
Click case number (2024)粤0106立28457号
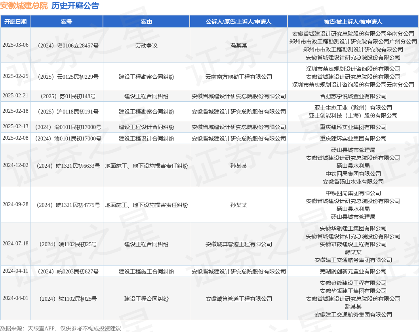point(67,46)
